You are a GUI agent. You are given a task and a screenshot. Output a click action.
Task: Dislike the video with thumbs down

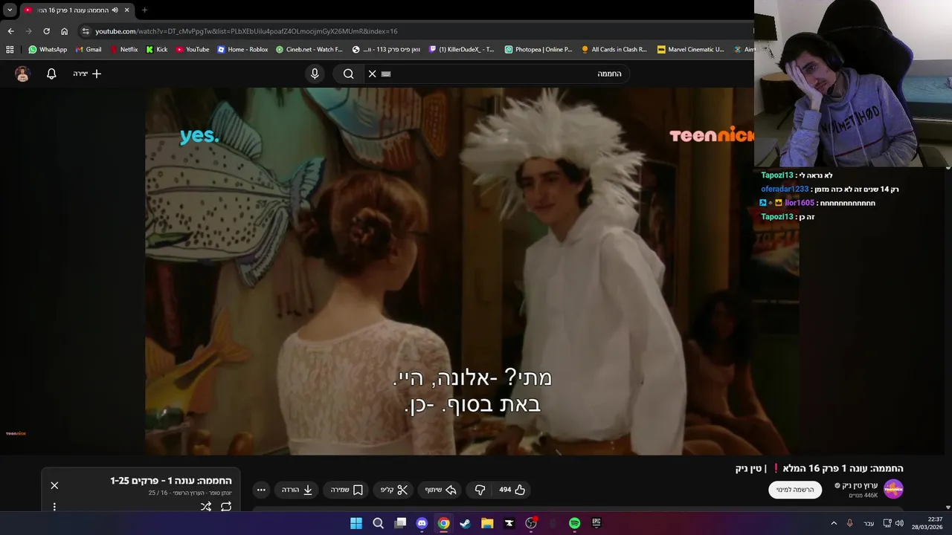coord(480,490)
